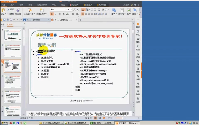Click the Copy button
This screenshot has height=125, width=199.
[11, 14]
